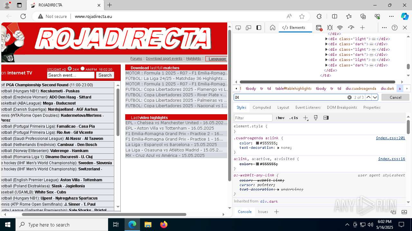This screenshot has width=412, height=231.
Task: Expand second div class light node
Action: [x=326, y=49]
